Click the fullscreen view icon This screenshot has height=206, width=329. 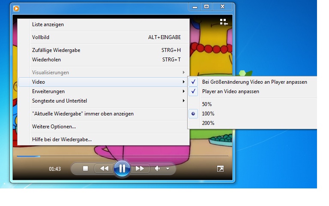[x=220, y=169]
